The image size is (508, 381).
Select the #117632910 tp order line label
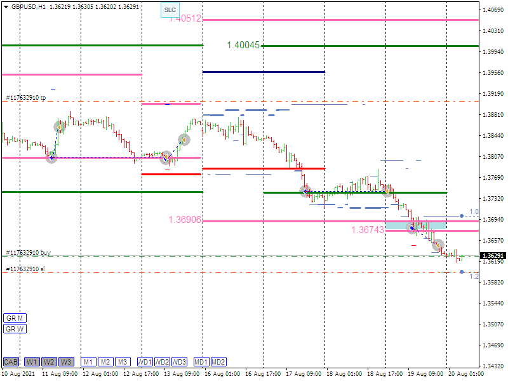tap(26, 98)
